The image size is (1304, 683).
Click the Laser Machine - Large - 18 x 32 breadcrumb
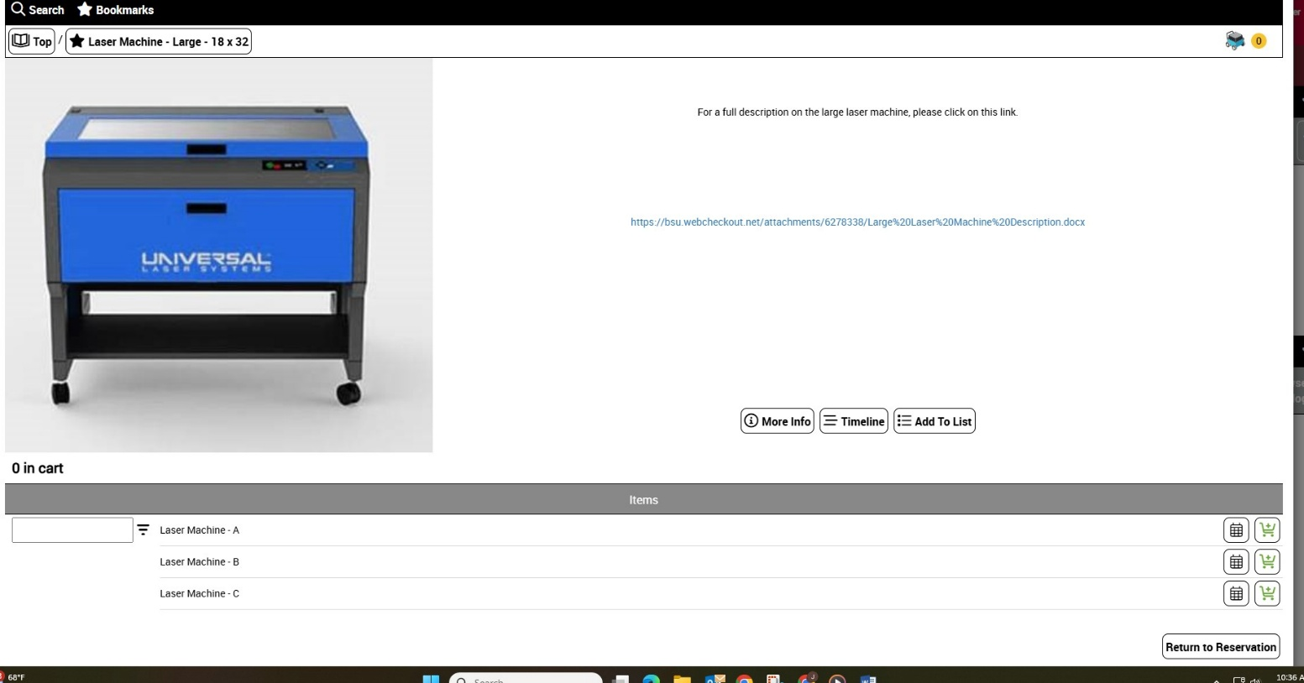click(159, 41)
